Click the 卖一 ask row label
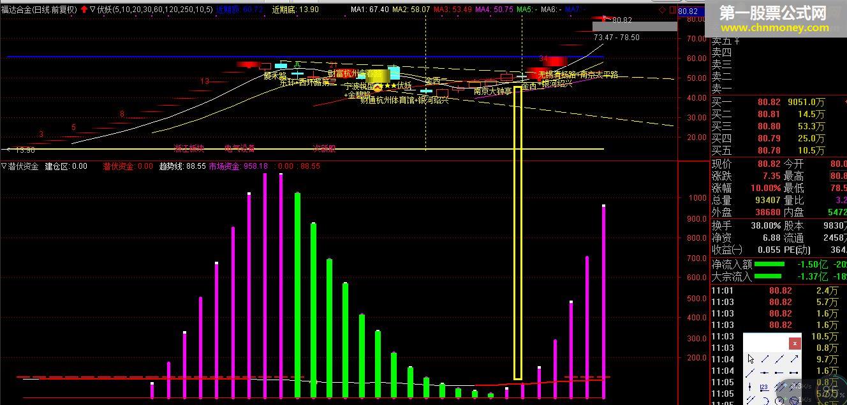Viewport: 847px width, 405px height. pyautogui.click(x=722, y=89)
